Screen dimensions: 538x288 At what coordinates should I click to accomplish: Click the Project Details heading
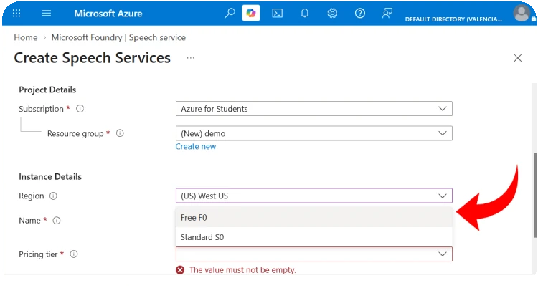(47, 90)
